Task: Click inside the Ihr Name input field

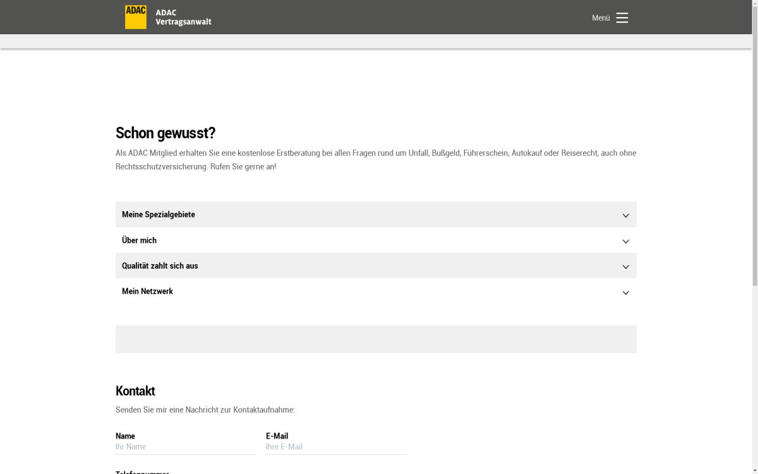Action: point(185,446)
